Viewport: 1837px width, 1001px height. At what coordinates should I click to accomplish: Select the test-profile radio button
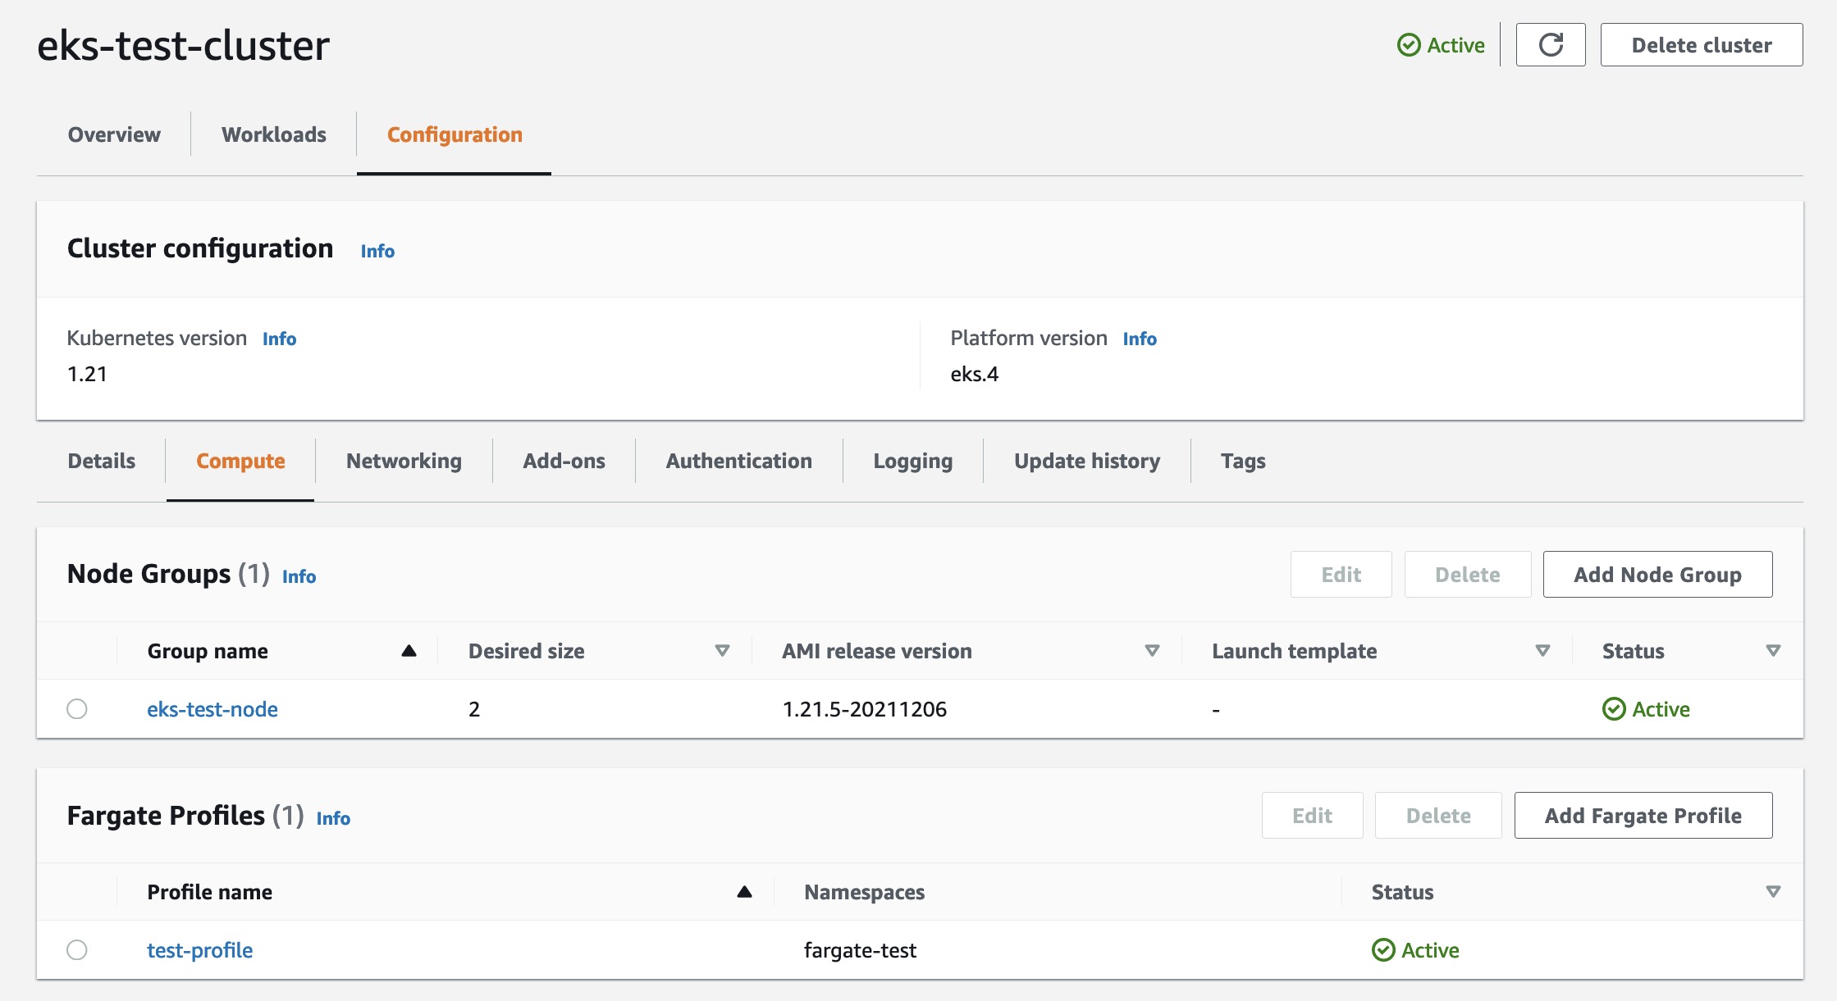[77, 950]
